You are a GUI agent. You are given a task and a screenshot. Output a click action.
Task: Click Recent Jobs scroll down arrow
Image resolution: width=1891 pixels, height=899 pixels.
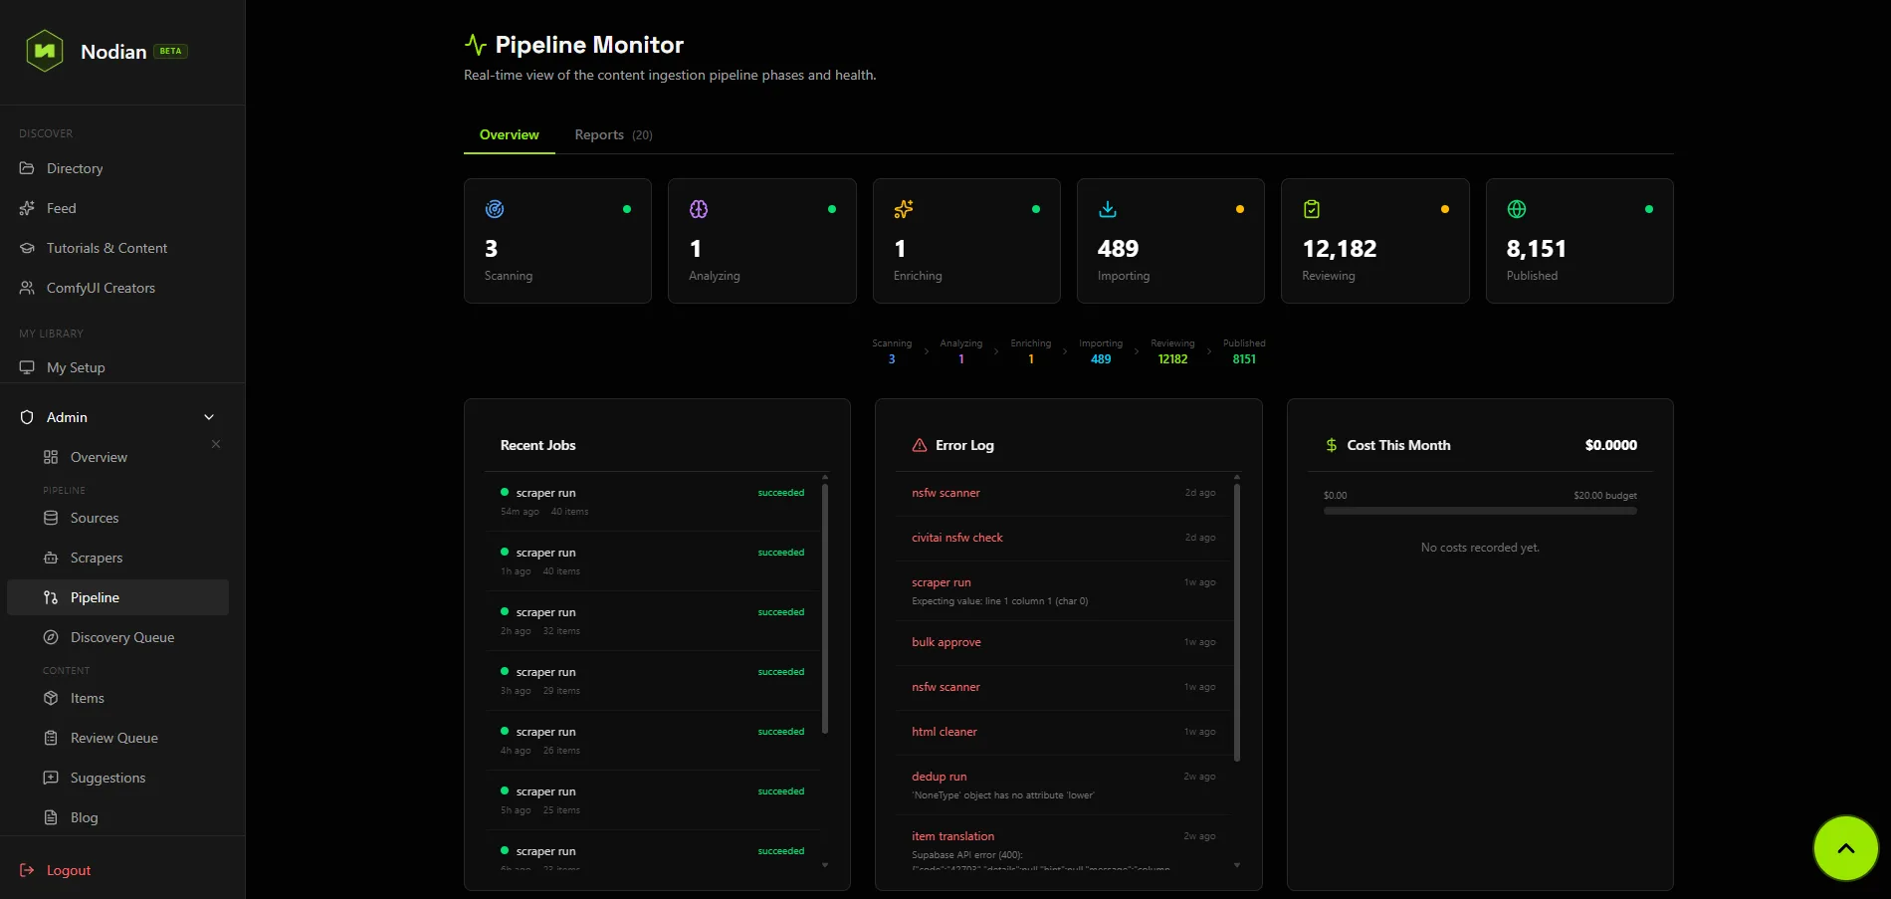coord(825,865)
